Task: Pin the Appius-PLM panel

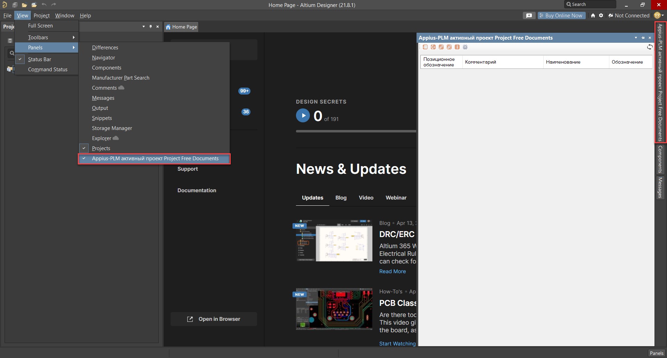Action: coord(643,38)
